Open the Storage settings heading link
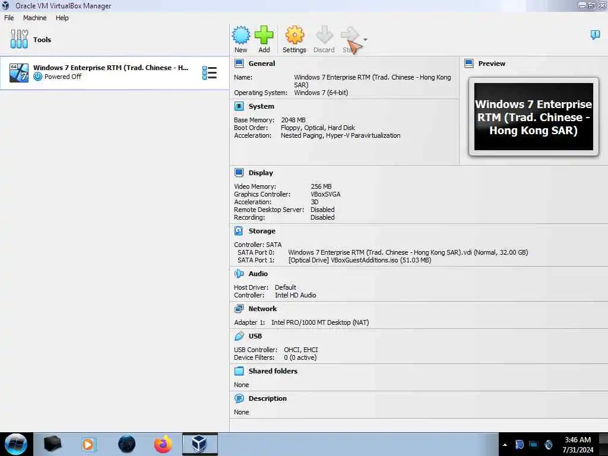The height and width of the screenshot is (456, 608). pos(262,231)
